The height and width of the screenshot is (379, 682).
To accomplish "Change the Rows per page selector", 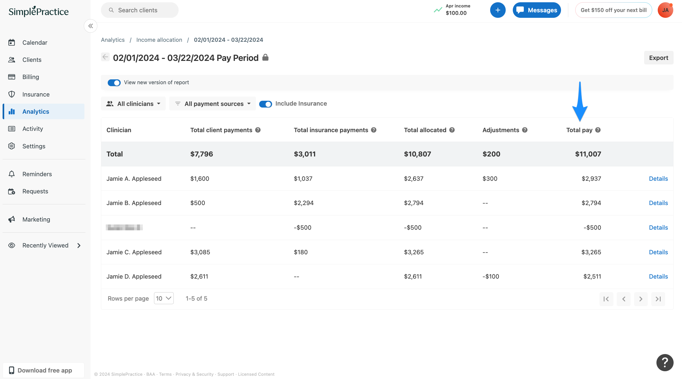I will pyautogui.click(x=163, y=298).
